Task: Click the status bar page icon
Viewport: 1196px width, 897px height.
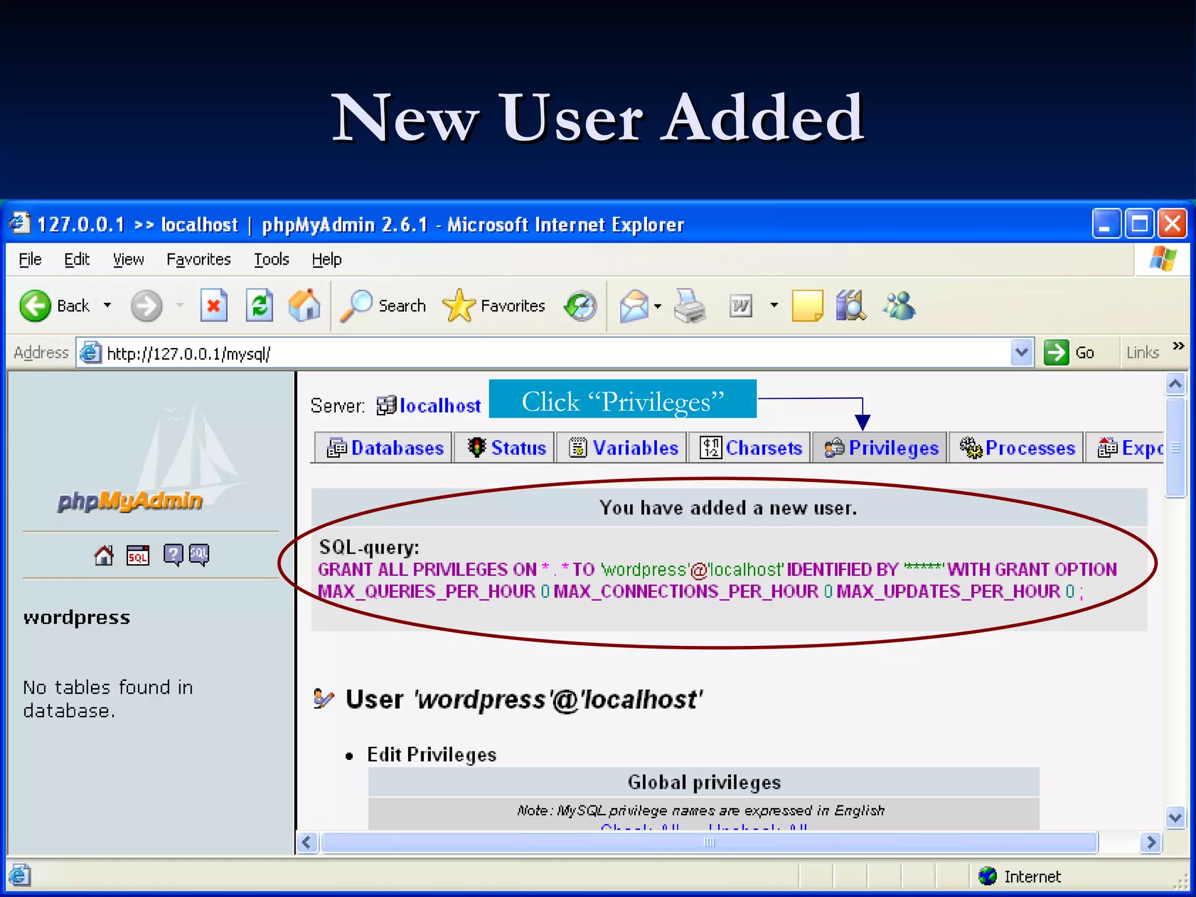Action: point(19,876)
